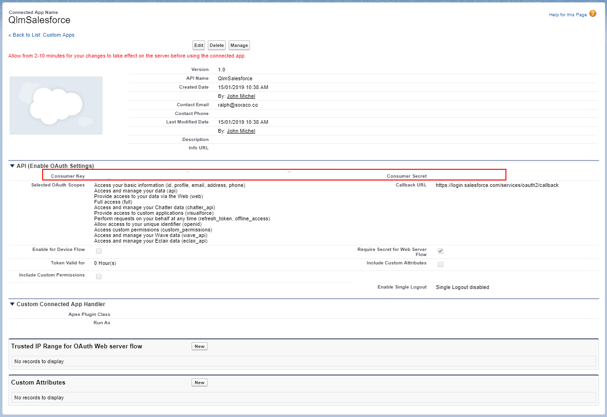Click the Run As label
Screen dimensions: 607x417
(x=102, y=323)
